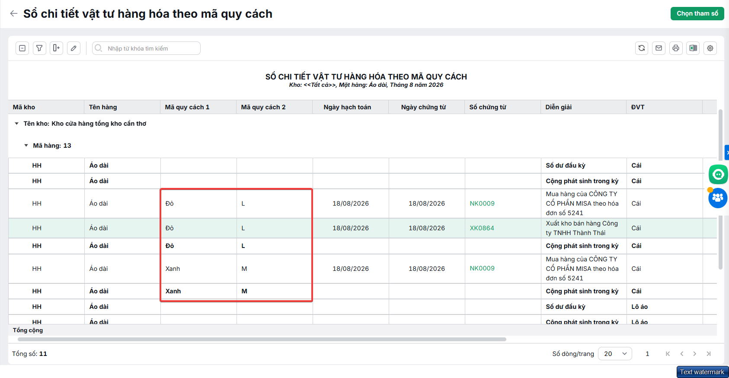Click the Mã quy cách 1 header
729x378 pixels.
point(198,107)
